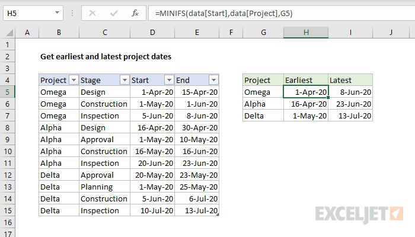Select cell H5 with 1-Apr-20

tap(305, 92)
